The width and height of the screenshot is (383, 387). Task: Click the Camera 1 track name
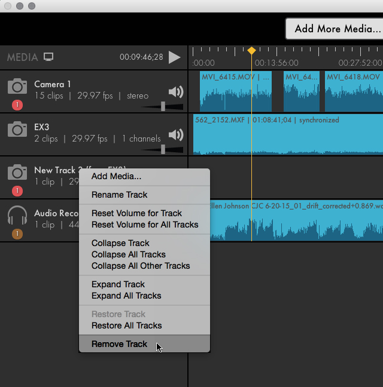53,84
